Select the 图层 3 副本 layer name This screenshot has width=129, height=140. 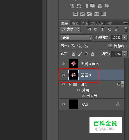click(x=90, y=64)
